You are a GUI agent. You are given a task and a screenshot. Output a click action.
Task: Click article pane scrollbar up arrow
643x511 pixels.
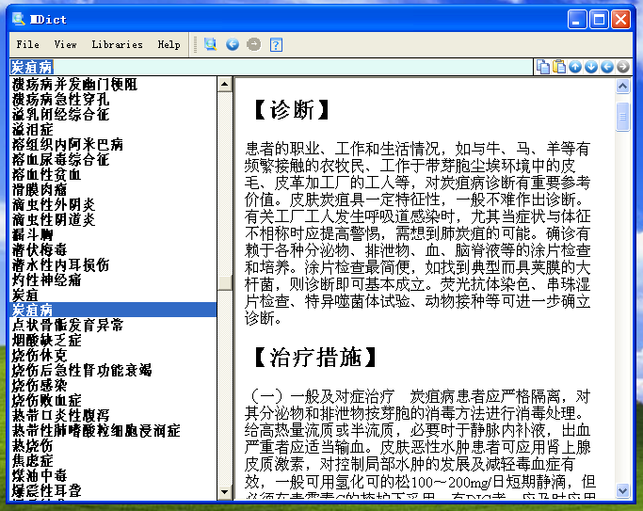coord(622,85)
